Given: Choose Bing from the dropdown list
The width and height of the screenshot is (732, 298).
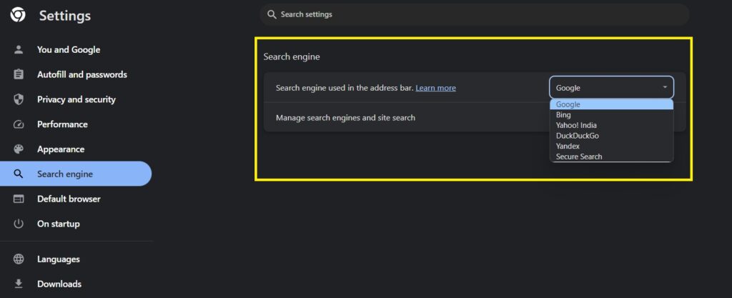Looking at the screenshot, I should tap(612, 115).
